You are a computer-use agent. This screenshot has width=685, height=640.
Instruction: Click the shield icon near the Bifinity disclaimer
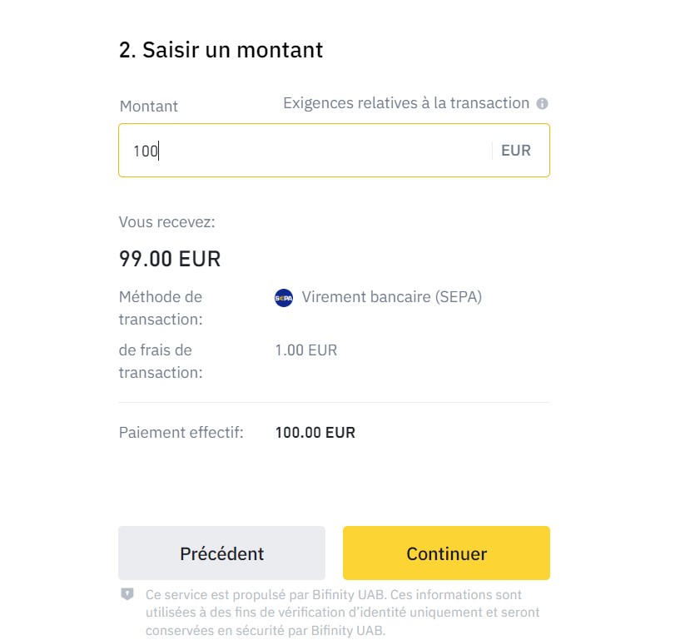pyautogui.click(x=127, y=594)
